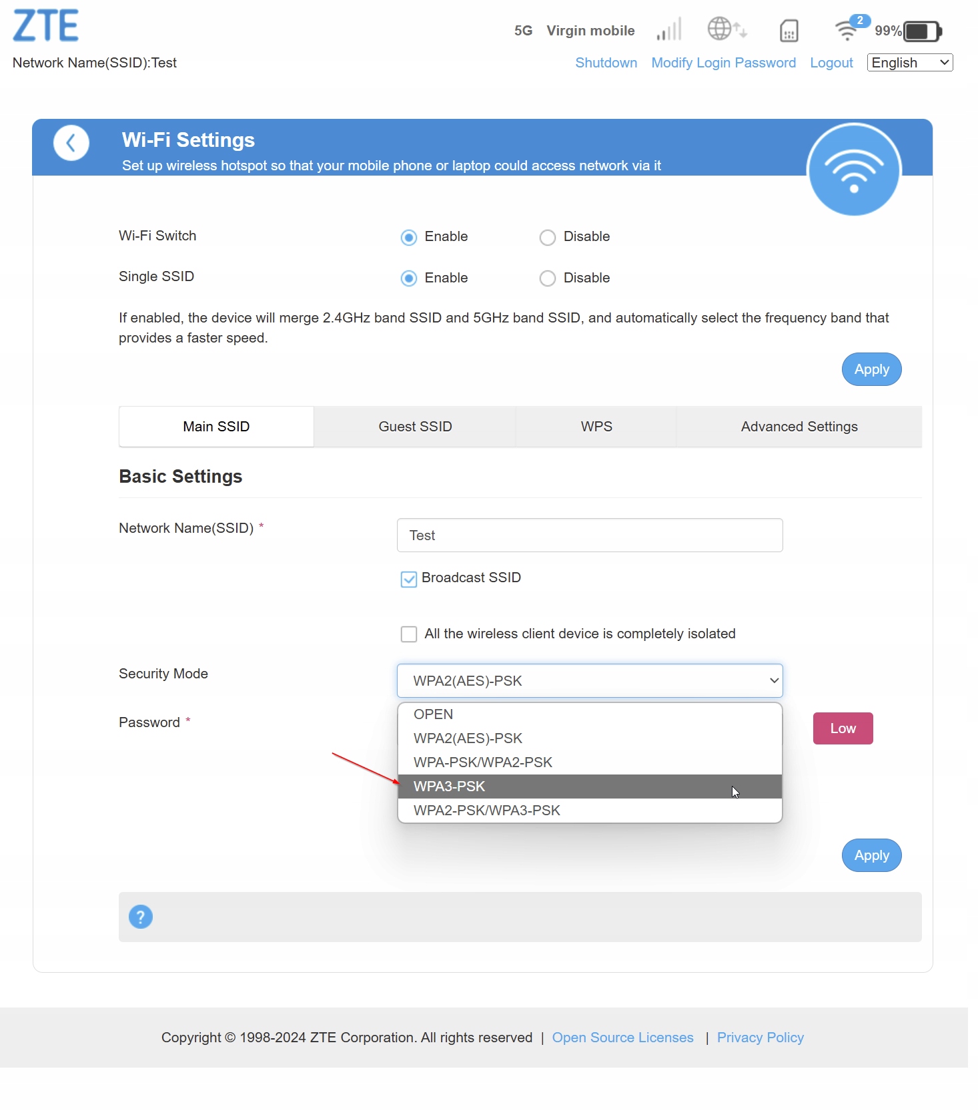Enable wireless client isolation checkbox

[x=409, y=634]
